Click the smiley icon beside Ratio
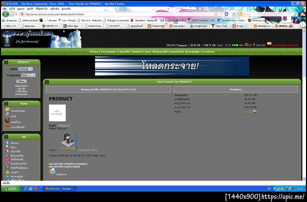Screen dimensions: 307x202 pyautogui.click(x=254, y=112)
